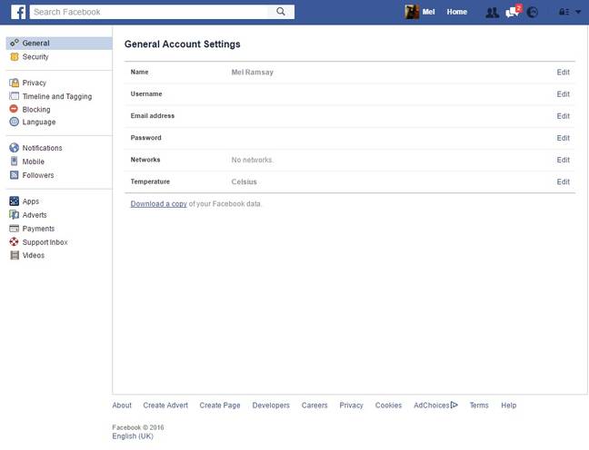This screenshot has width=589, height=450.
Task: Click the Timeline and Tagging icon
Action: point(14,96)
